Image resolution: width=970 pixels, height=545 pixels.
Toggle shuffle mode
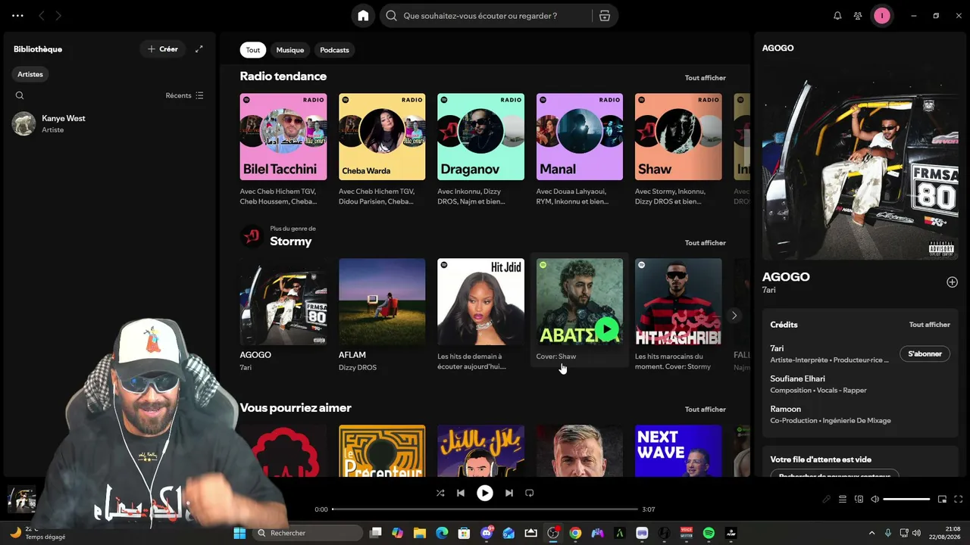[440, 493]
